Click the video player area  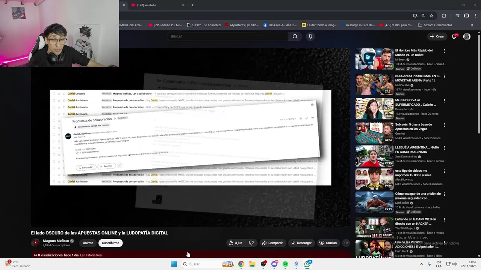point(191,137)
